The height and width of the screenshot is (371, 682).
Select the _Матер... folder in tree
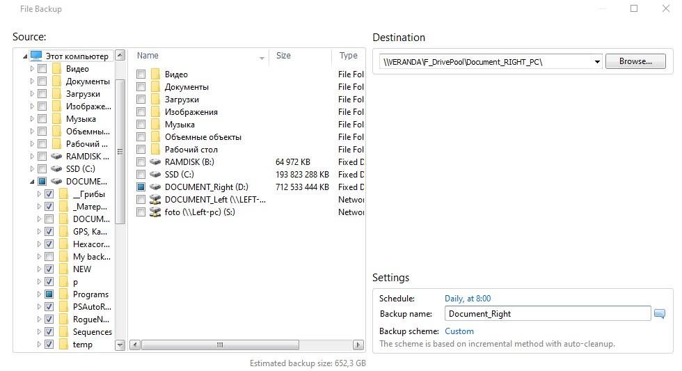point(90,207)
